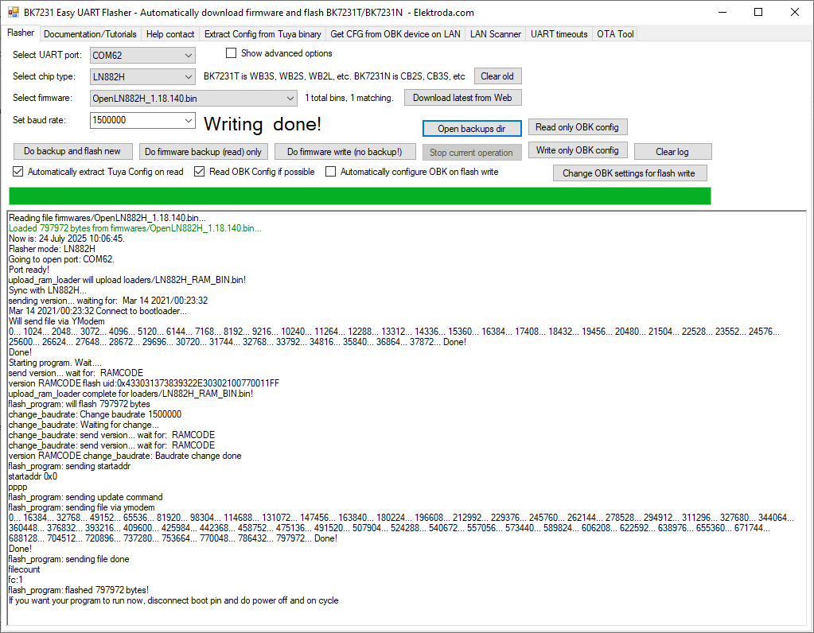Click log line containing 'flash uid:0x433031373839322E'
Image resolution: width=814 pixels, height=633 pixels.
(x=144, y=383)
